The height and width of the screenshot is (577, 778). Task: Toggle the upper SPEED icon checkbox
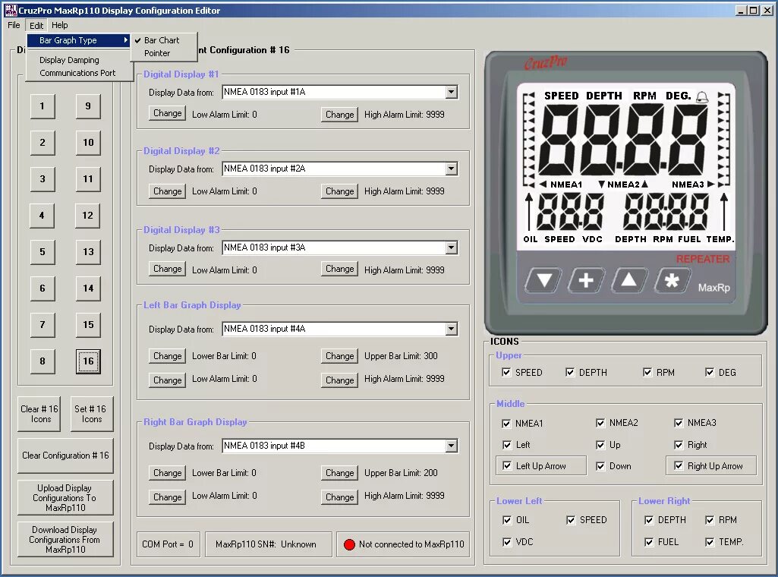[x=506, y=372]
